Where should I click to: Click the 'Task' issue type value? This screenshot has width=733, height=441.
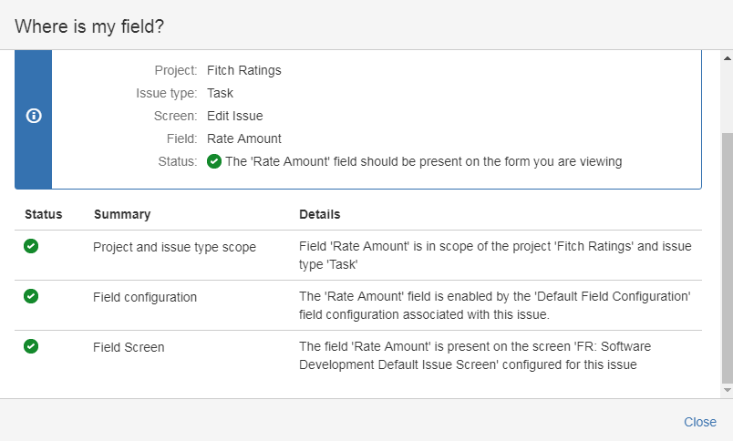[220, 93]
